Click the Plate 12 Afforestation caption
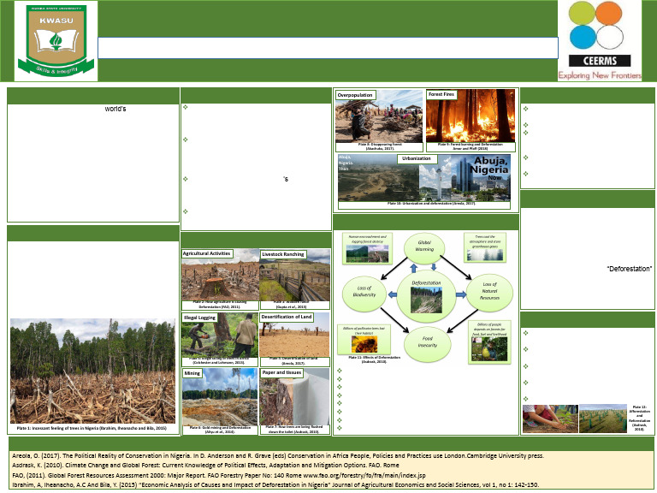This screenshot has height=493, width=657. (639, 419)
